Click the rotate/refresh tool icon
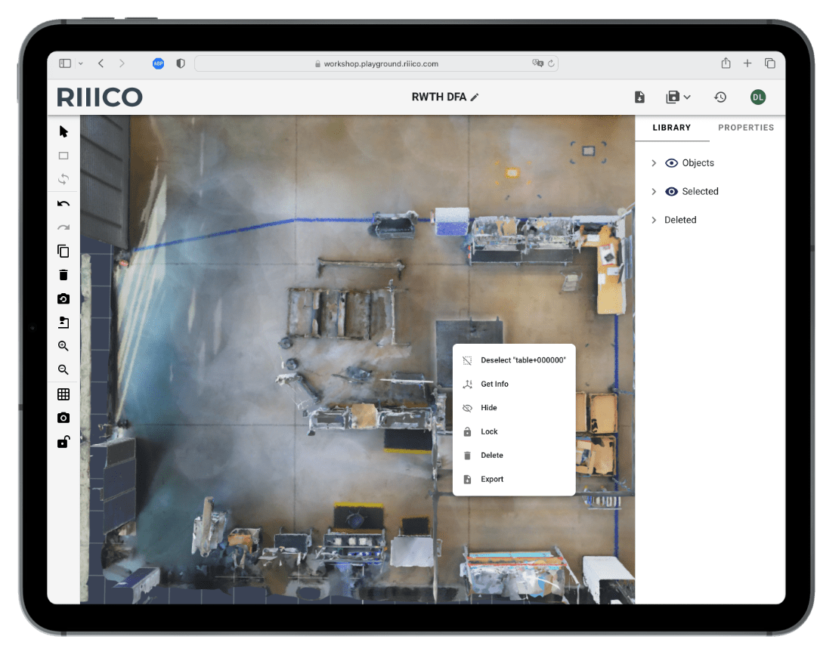This screenshot has height=661, width=817. [x=63, y=179]
